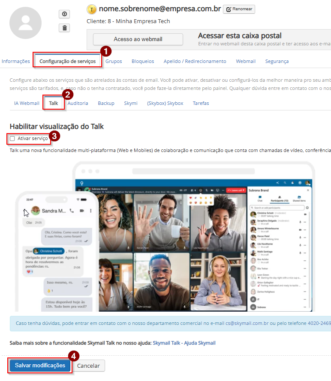Select the Configuração de serviços tab
The image size is (331, 381).
(67, 61)
